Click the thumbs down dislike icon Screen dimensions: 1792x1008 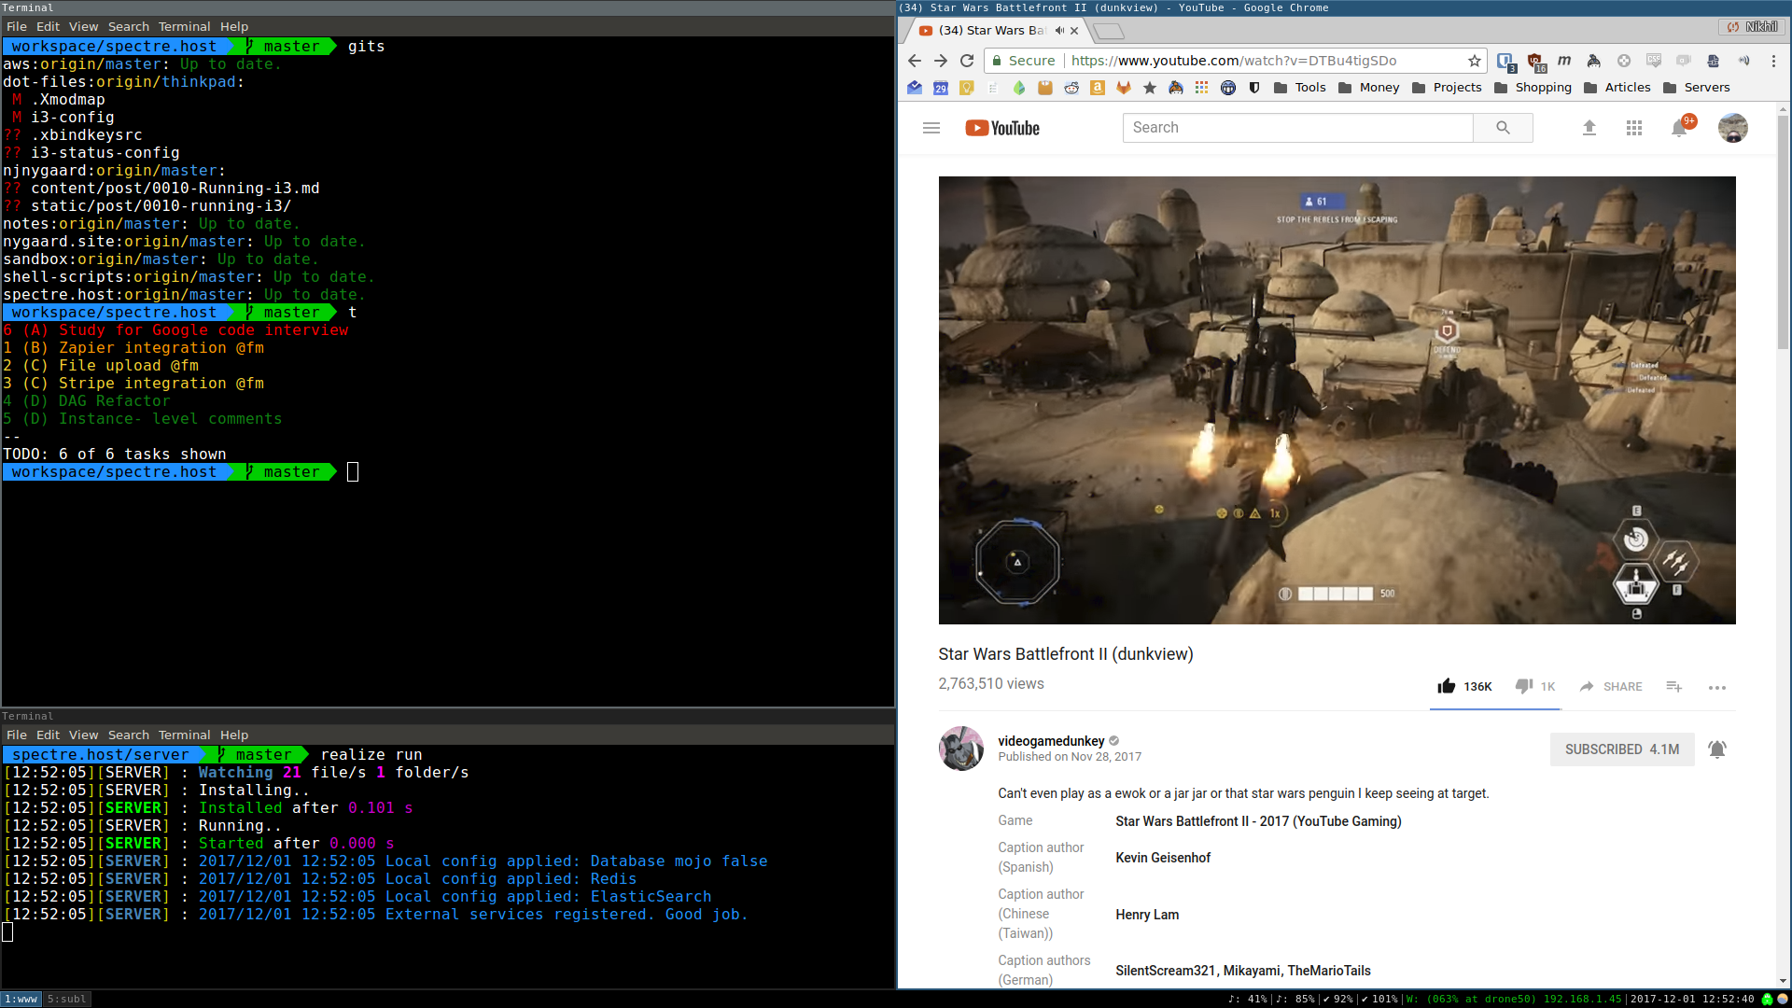coord(1523,686)
